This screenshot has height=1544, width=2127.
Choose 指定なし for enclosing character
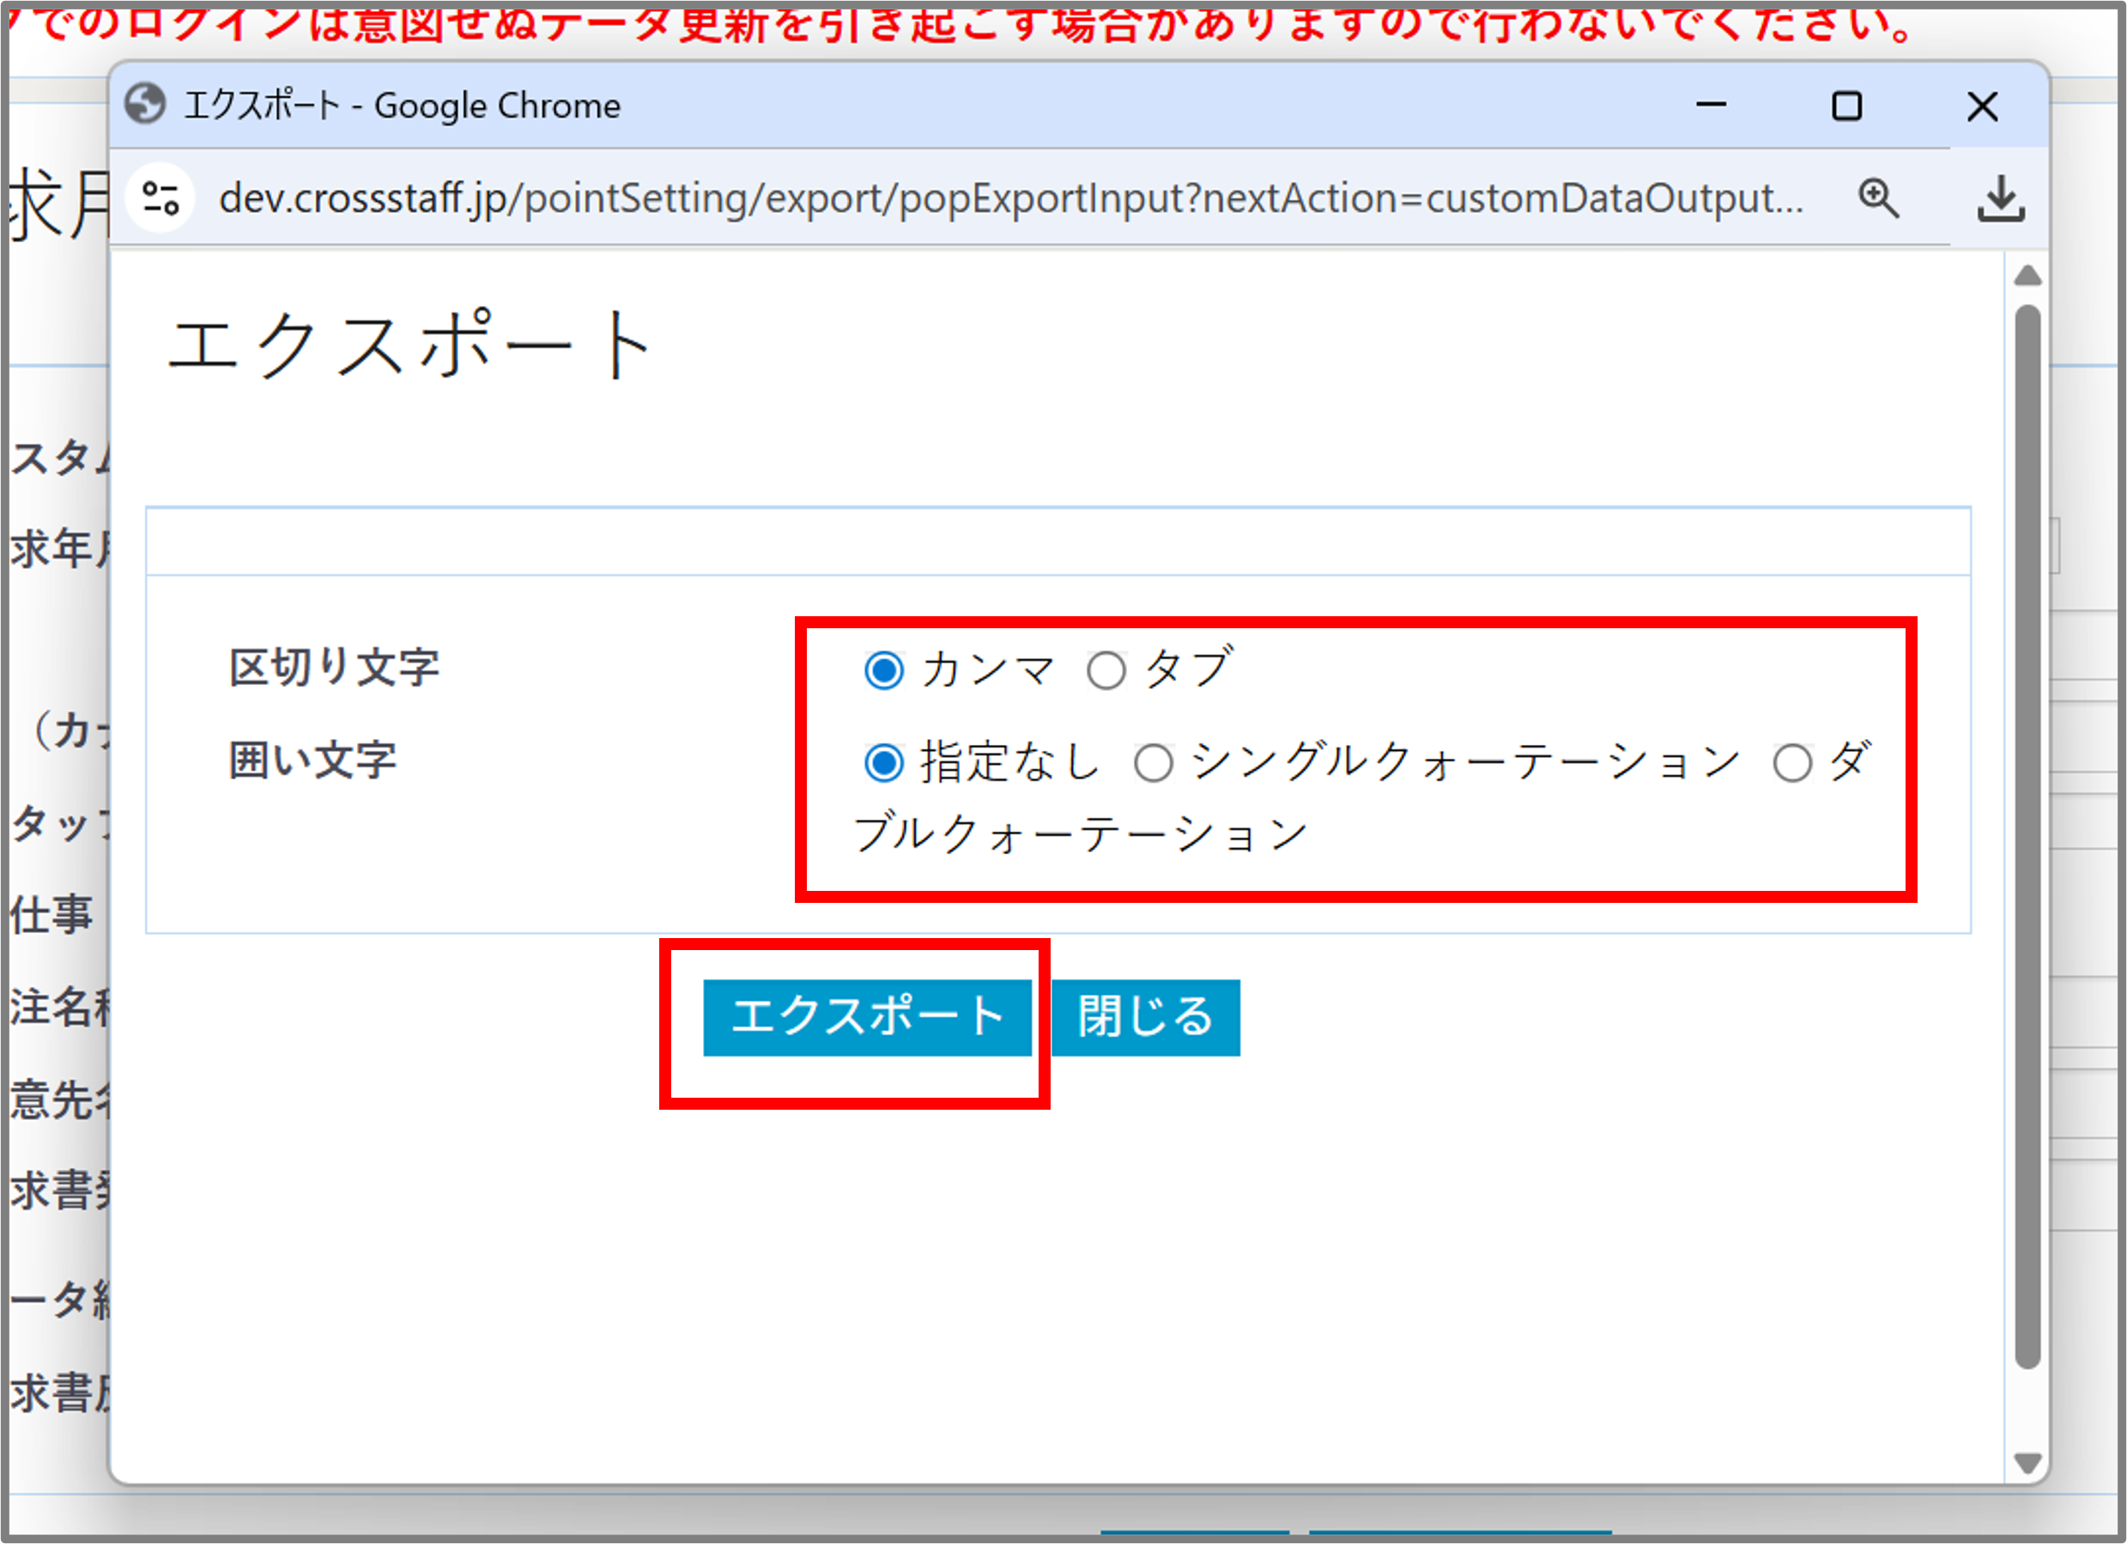[x=883, y=762]
